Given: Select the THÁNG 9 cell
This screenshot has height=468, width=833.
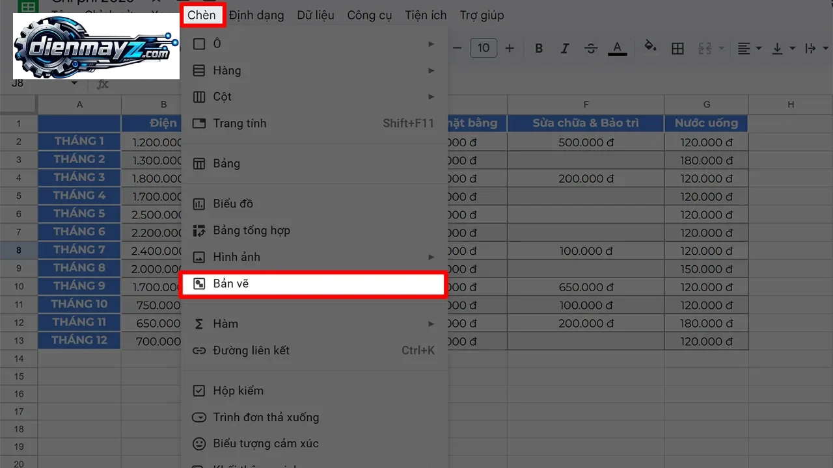Looking at the screenshot, I should pos(79,286).
